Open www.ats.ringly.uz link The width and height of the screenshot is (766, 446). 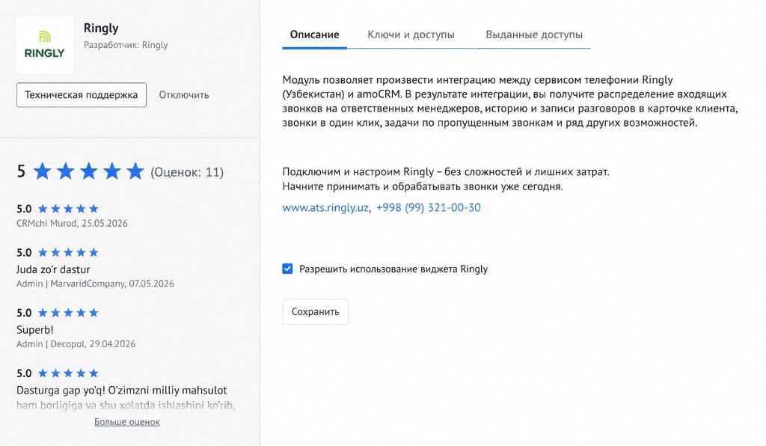(326, 207)
